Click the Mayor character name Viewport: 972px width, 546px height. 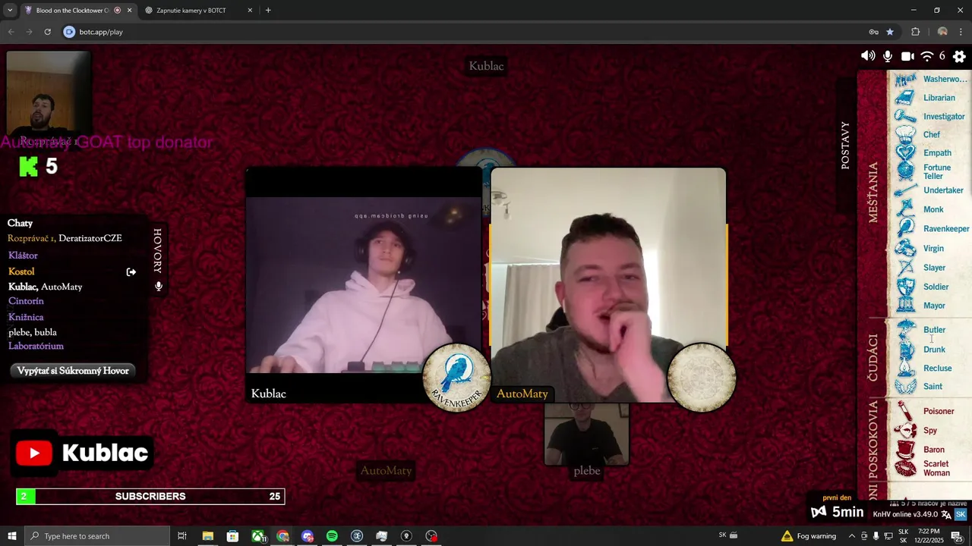click(934, 306)
